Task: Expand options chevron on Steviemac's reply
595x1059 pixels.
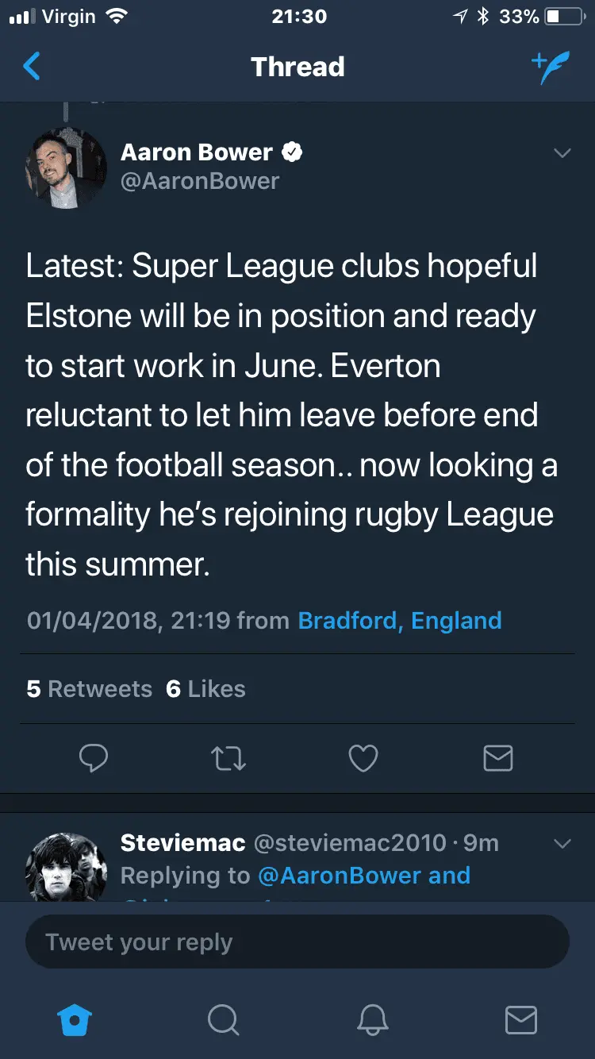Action: (x=562, y=843)
